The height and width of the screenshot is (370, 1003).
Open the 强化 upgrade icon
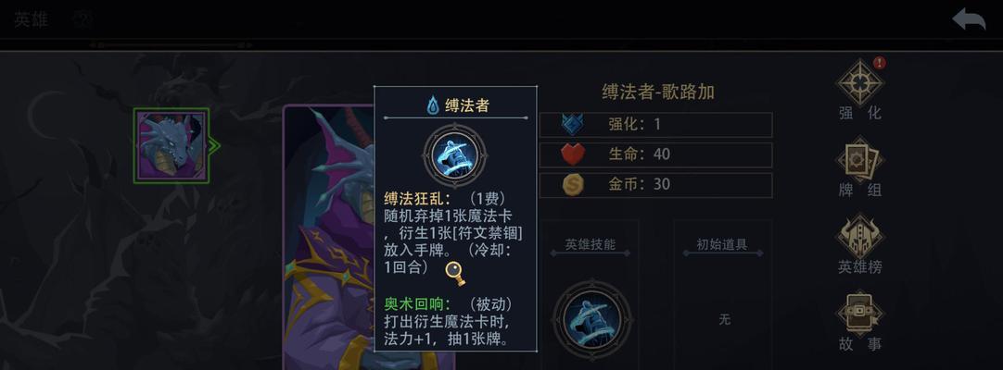859,82
